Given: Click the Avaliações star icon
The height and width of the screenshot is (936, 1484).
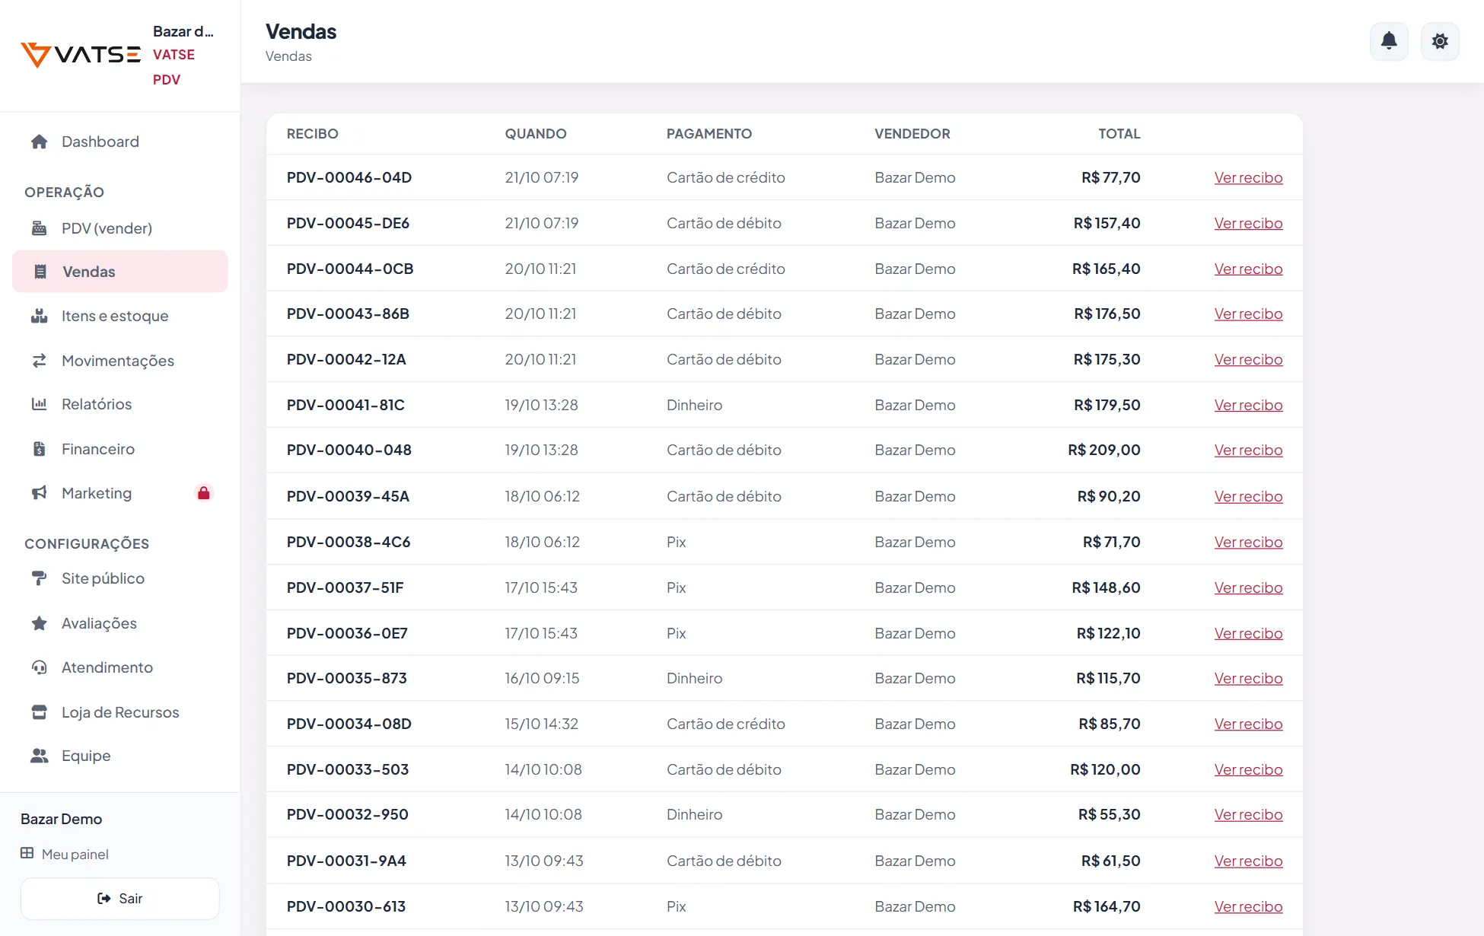Looking at the screenshot, I should [x=40, y=623].
